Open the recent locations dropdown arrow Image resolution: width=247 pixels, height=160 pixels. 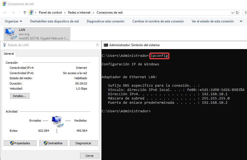tap(19, 13)
